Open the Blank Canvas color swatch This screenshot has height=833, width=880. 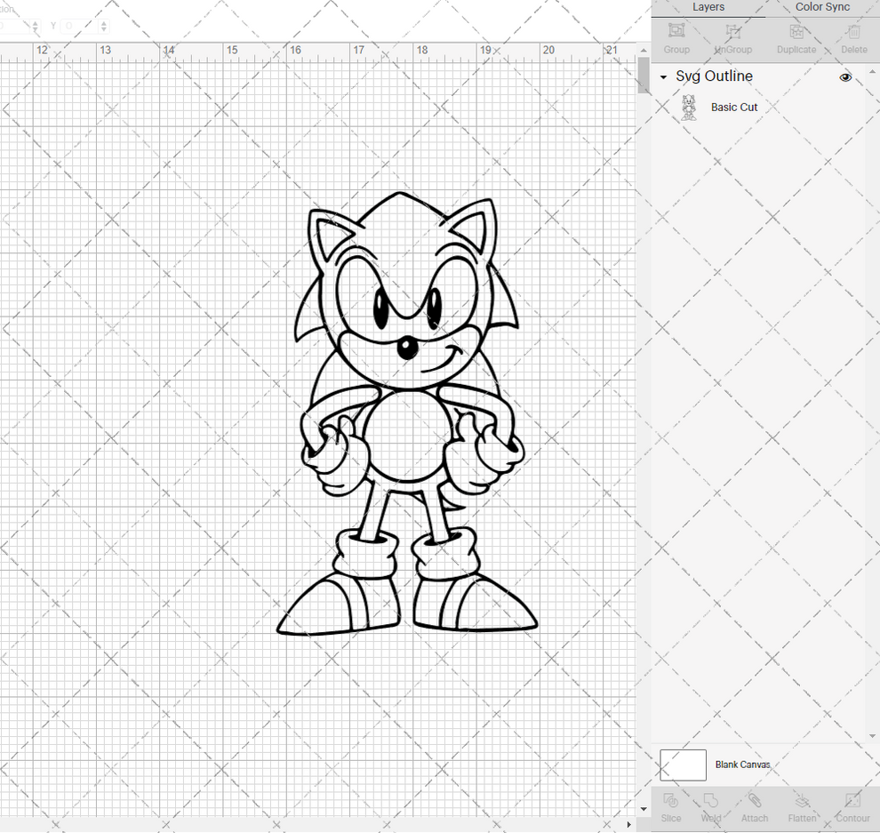tap(682, 765)
